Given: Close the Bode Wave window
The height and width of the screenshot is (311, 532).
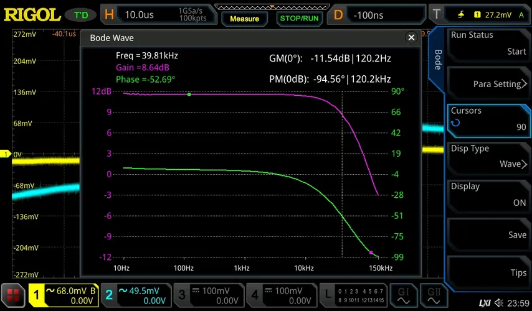Looking at the screenshot, I should click(411, 37).
